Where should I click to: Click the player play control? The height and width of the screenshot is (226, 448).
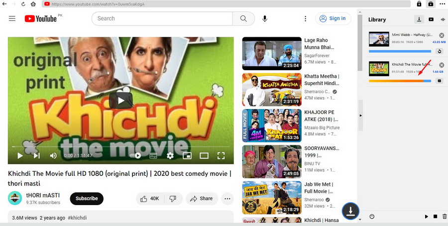[20, 156]
